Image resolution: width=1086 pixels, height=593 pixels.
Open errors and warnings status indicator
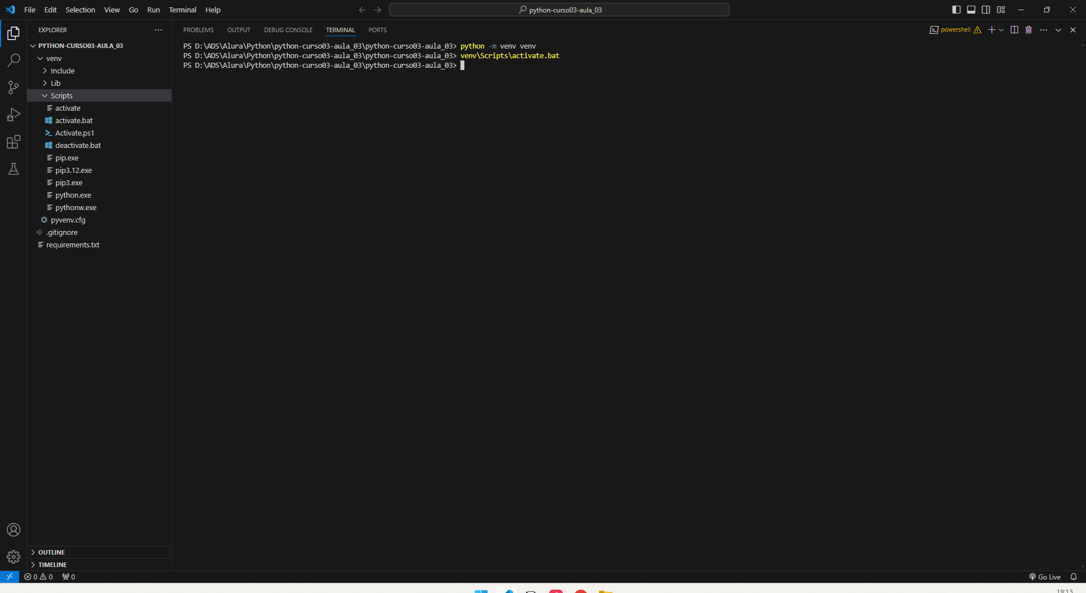pos(38,577)
